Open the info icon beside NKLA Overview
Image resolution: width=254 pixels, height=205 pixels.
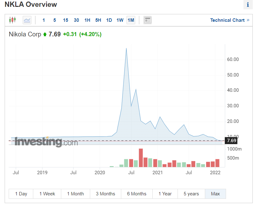tap(248, 5)
